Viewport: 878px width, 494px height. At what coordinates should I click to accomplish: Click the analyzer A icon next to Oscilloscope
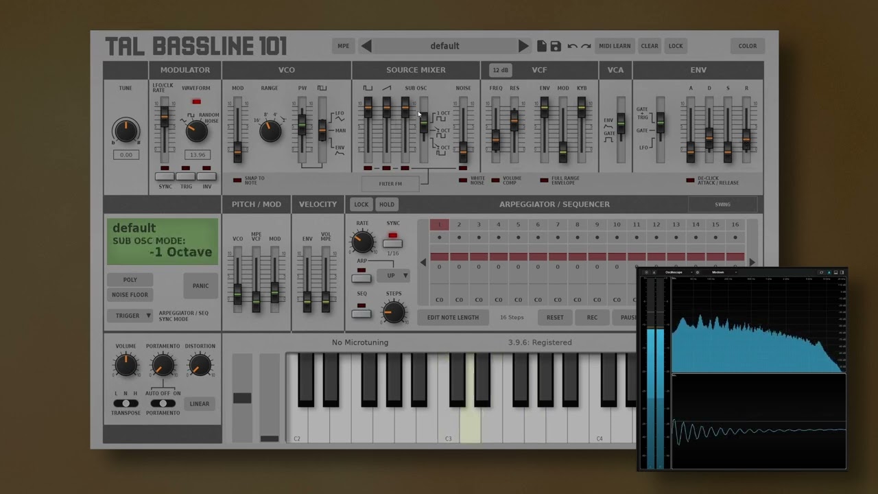click(x=654, y=272)
